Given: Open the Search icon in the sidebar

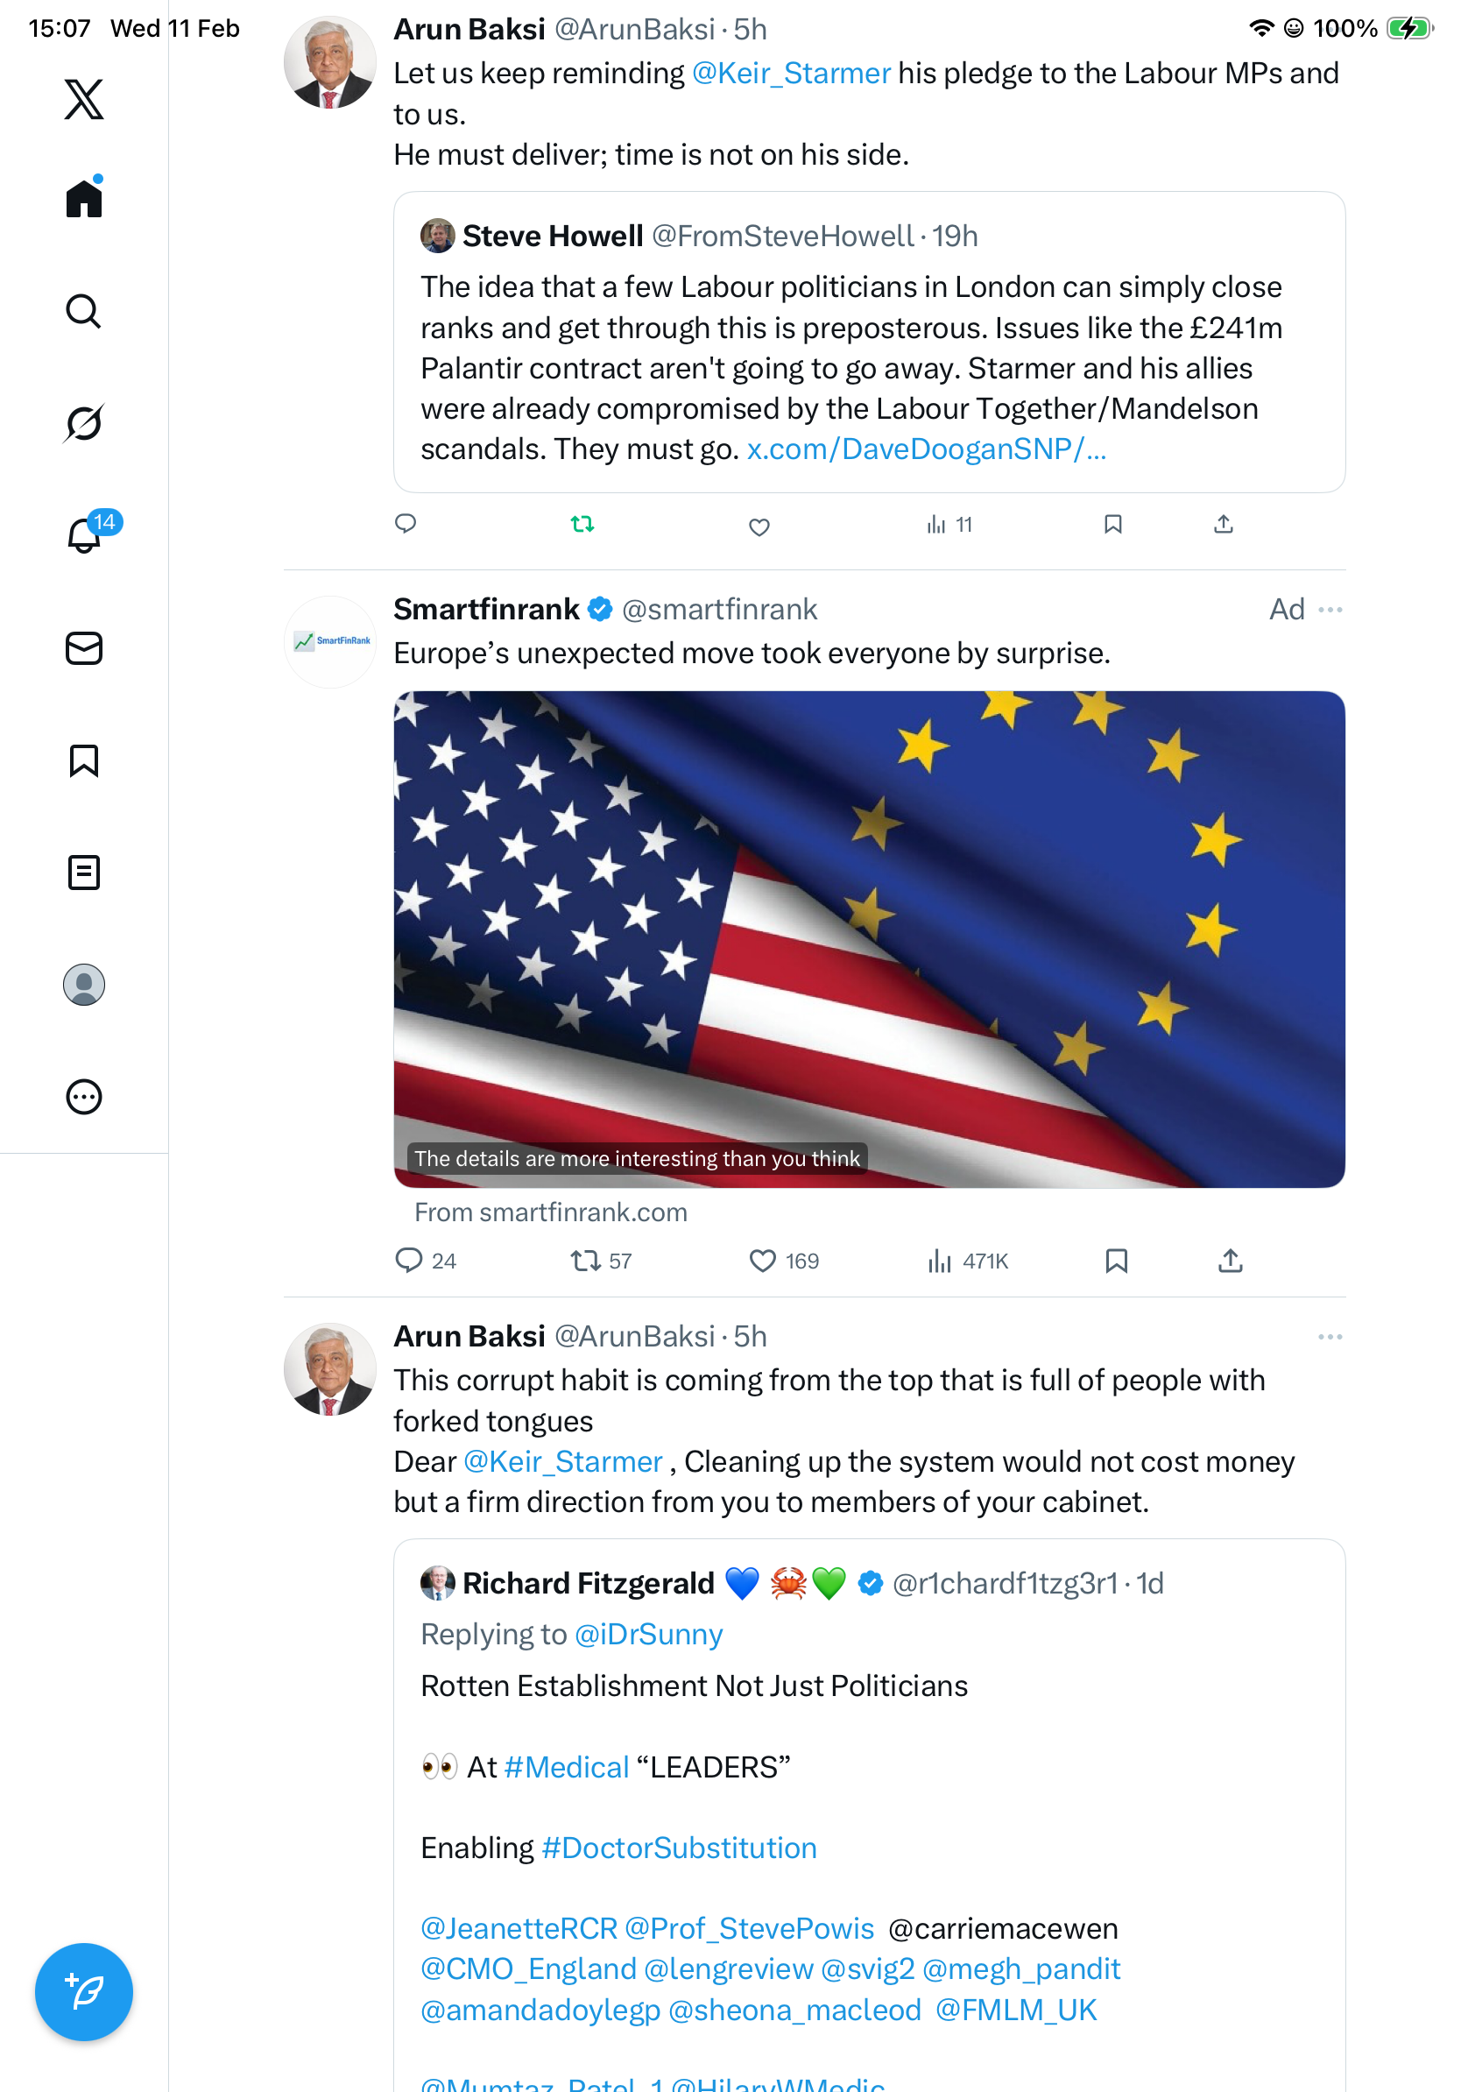Looking at the screenshot, I should [84, 311].
